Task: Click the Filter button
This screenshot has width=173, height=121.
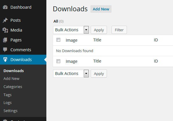Action: pyautogui.click(x=119, y=30)
